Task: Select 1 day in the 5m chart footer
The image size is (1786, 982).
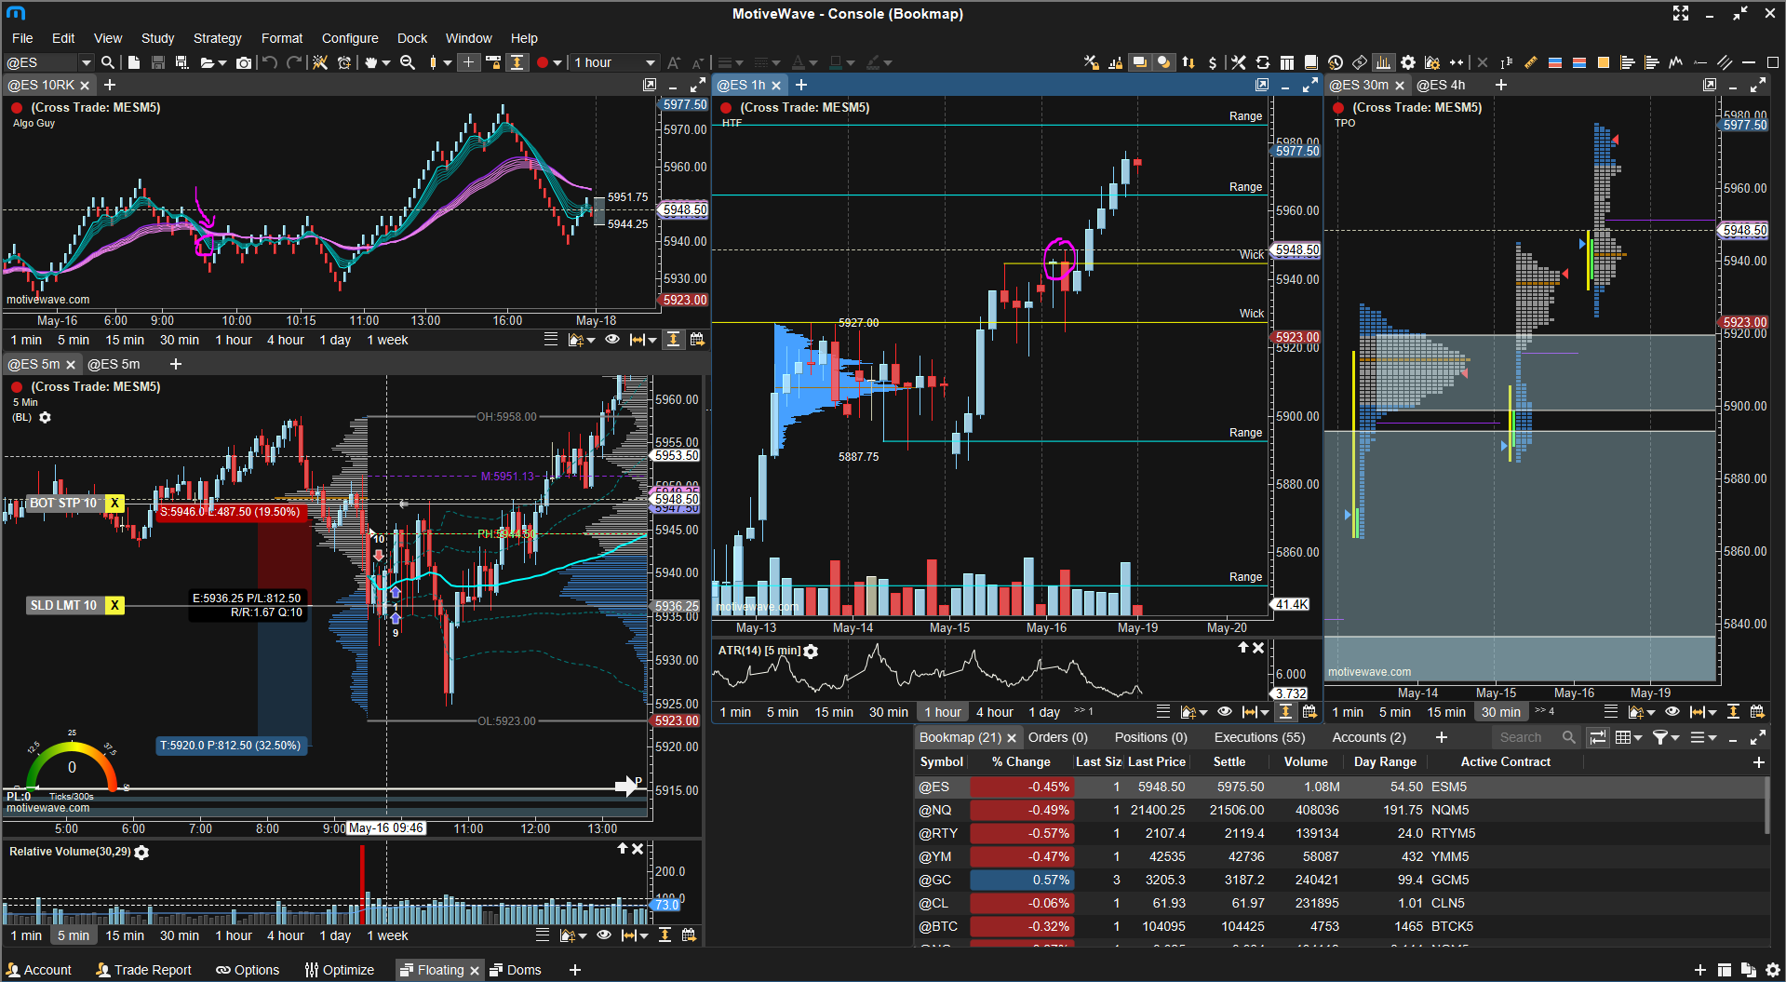Action: (x=335, y=935)
